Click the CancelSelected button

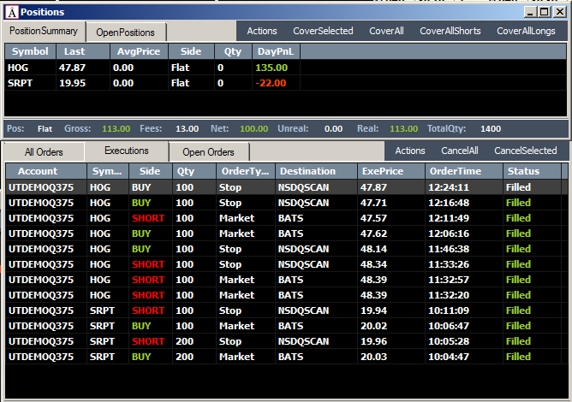click(x=525, y=151)
